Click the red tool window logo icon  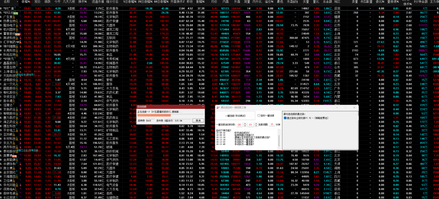tap(217, 106)
